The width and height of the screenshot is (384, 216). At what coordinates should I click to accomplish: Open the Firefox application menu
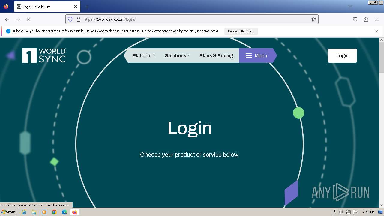(x=377, y=19)
